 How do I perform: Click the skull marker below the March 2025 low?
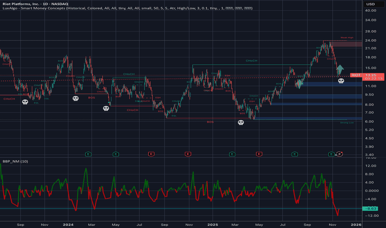241,123
